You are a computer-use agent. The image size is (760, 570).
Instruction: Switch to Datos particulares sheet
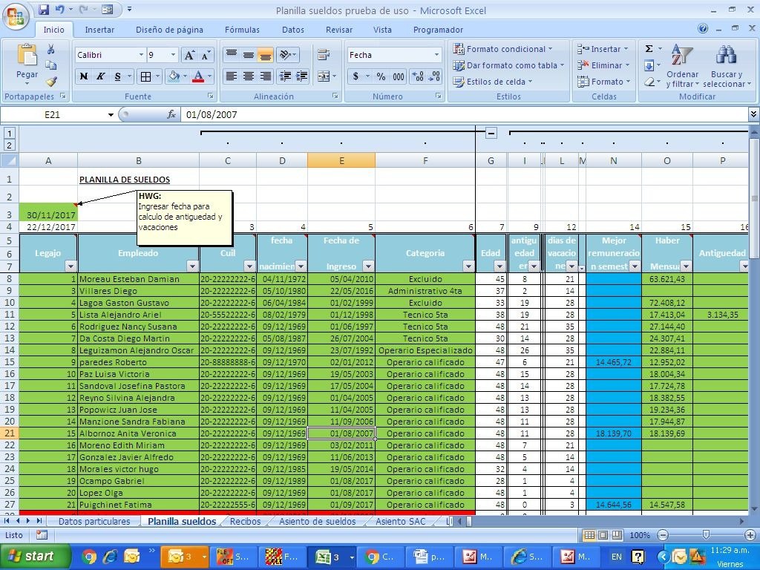click(94, 522)
